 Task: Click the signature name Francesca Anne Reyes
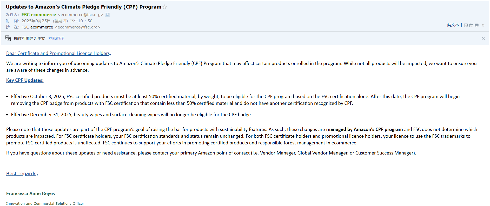pyautogui.click(x=31, y=194)
